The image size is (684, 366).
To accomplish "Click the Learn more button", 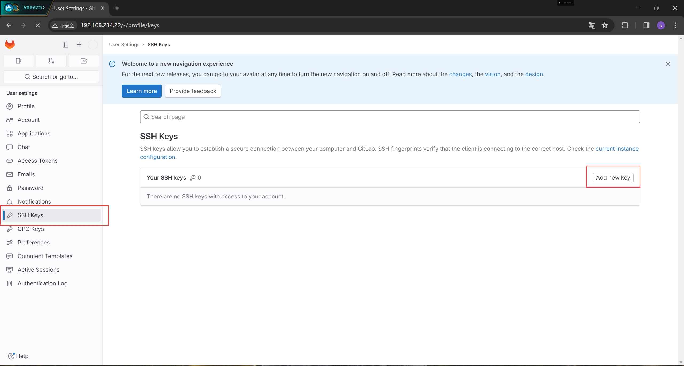I will (142, 91).
